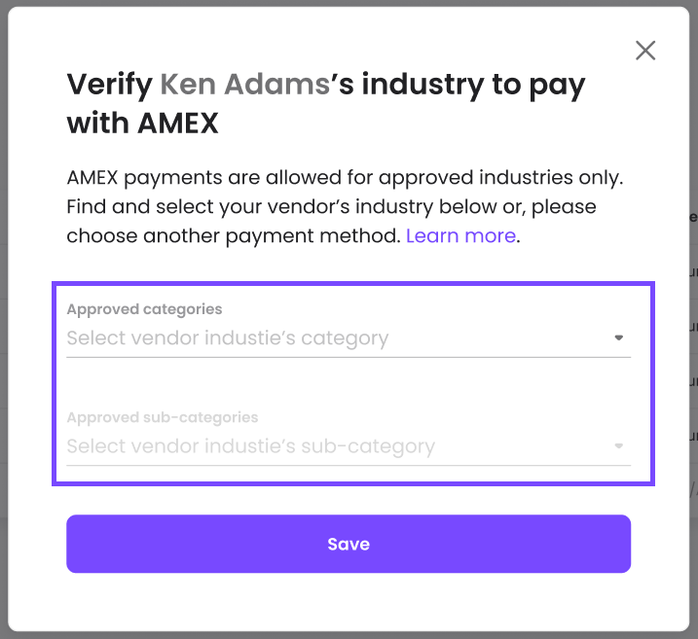Screen dimensions: 698x639
Task: Select 'Select vendor industie's sub-category' placeholder text
Action: click(x=250, y=446)
